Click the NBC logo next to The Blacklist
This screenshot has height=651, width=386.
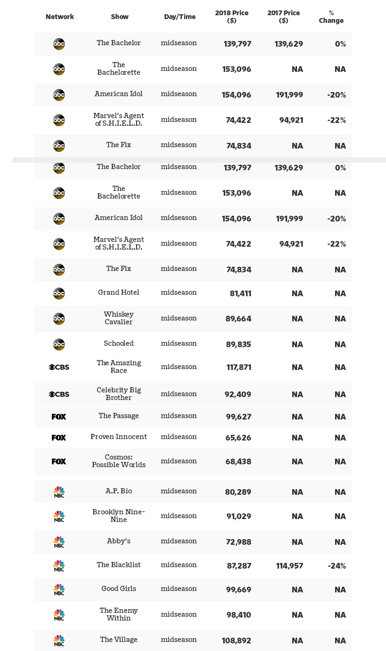(x=59, y=566)
